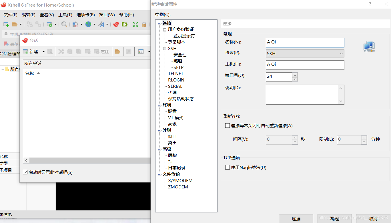This screenshot has width=391, height=223.
Task: Select 登录提示符 in the category tree
Action: click(x=184, y=36)
